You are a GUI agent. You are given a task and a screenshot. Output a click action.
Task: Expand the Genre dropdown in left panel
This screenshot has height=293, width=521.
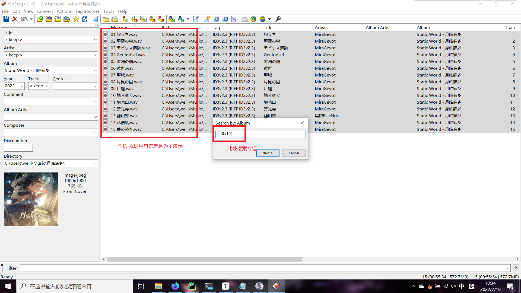tap(94, 86)
